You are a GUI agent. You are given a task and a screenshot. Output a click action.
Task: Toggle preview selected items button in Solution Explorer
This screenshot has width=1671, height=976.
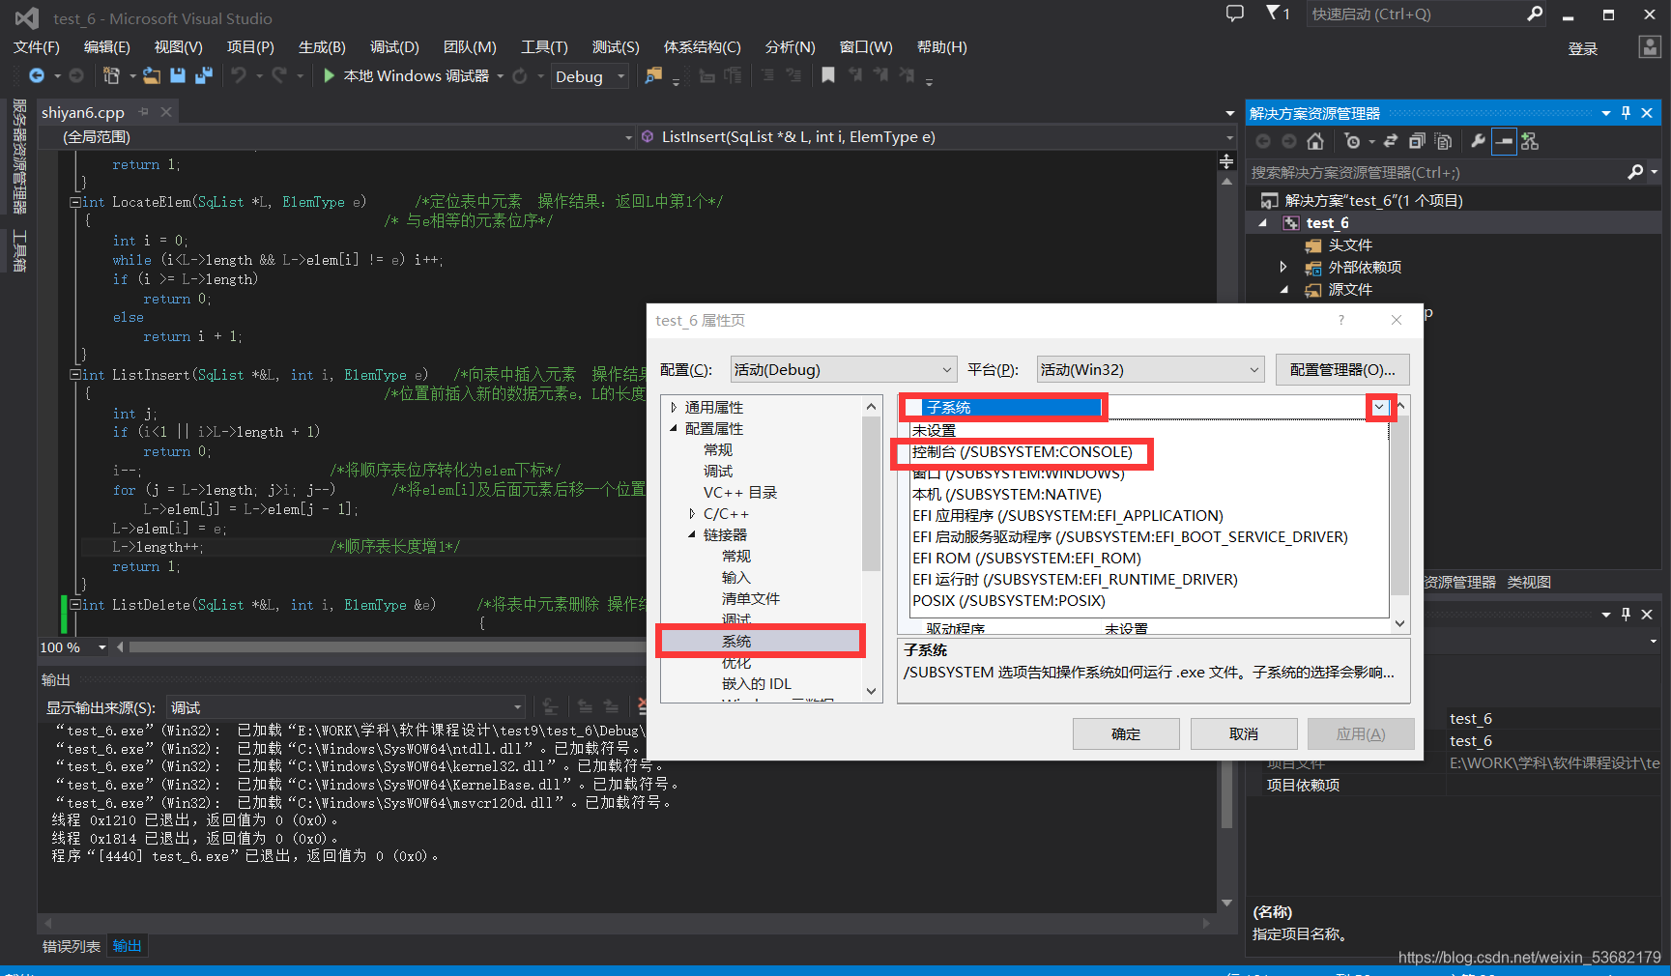1504,141
